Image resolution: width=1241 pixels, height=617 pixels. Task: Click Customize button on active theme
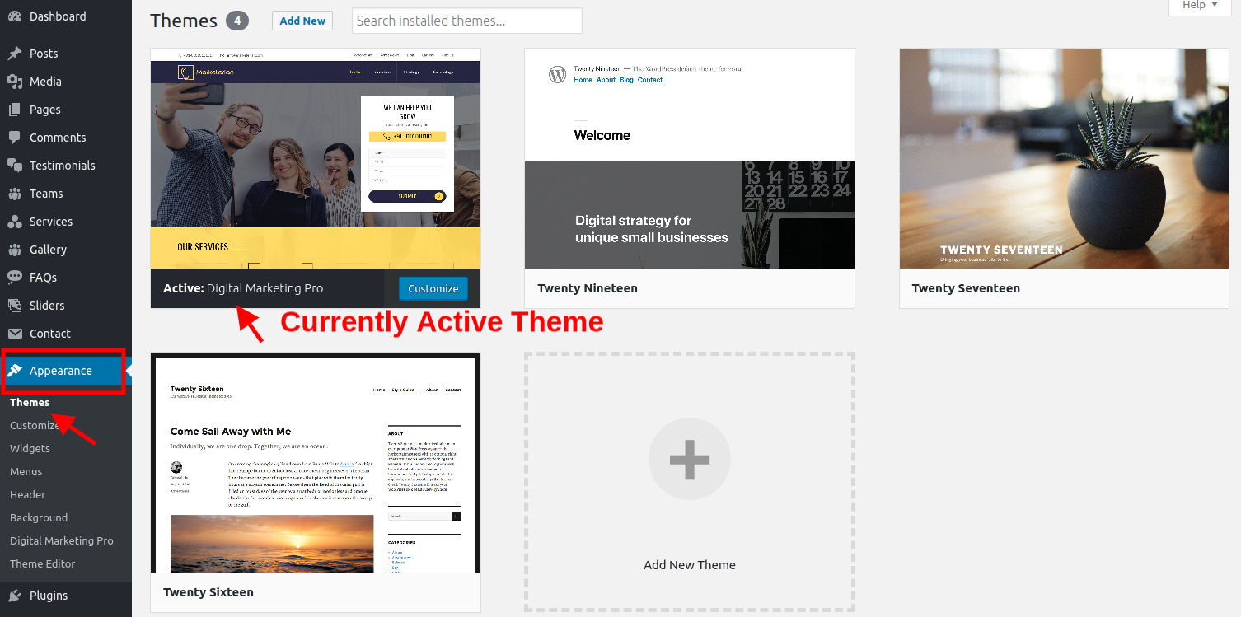pyautogui.click(x=433, y=288)
